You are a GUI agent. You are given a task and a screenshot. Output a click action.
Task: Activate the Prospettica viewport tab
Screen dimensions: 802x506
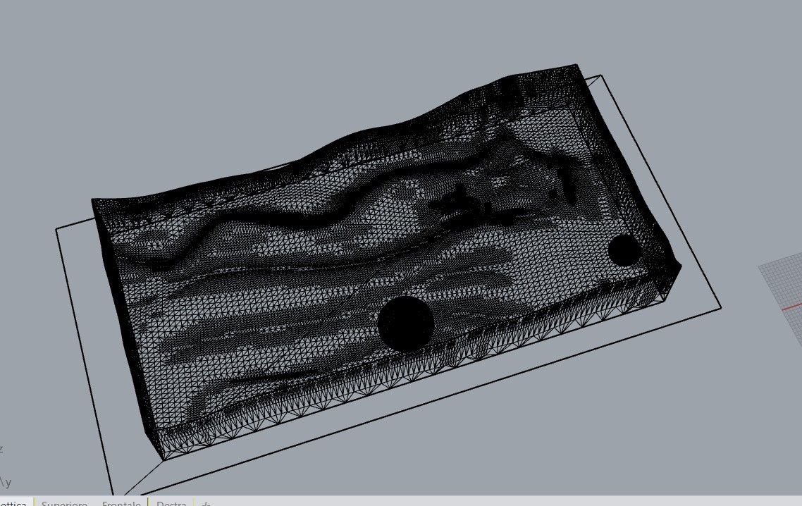14,502
